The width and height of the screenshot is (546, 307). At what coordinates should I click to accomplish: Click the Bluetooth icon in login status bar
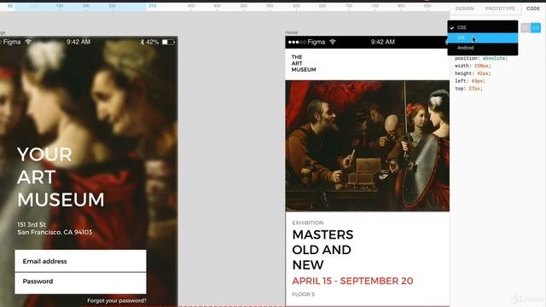[142, 42]
